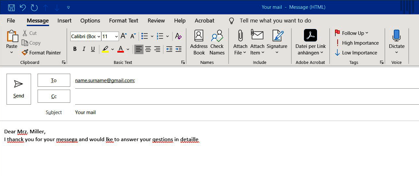Open the File menu
419x176 pixels.
[11, 21]
